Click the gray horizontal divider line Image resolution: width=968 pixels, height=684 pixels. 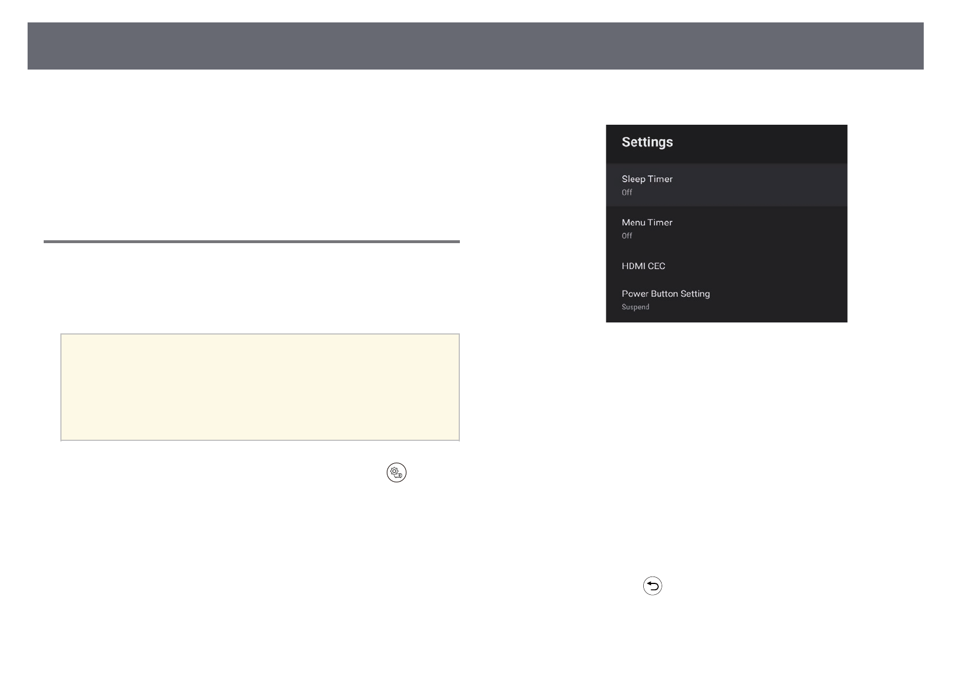point(251,242)
